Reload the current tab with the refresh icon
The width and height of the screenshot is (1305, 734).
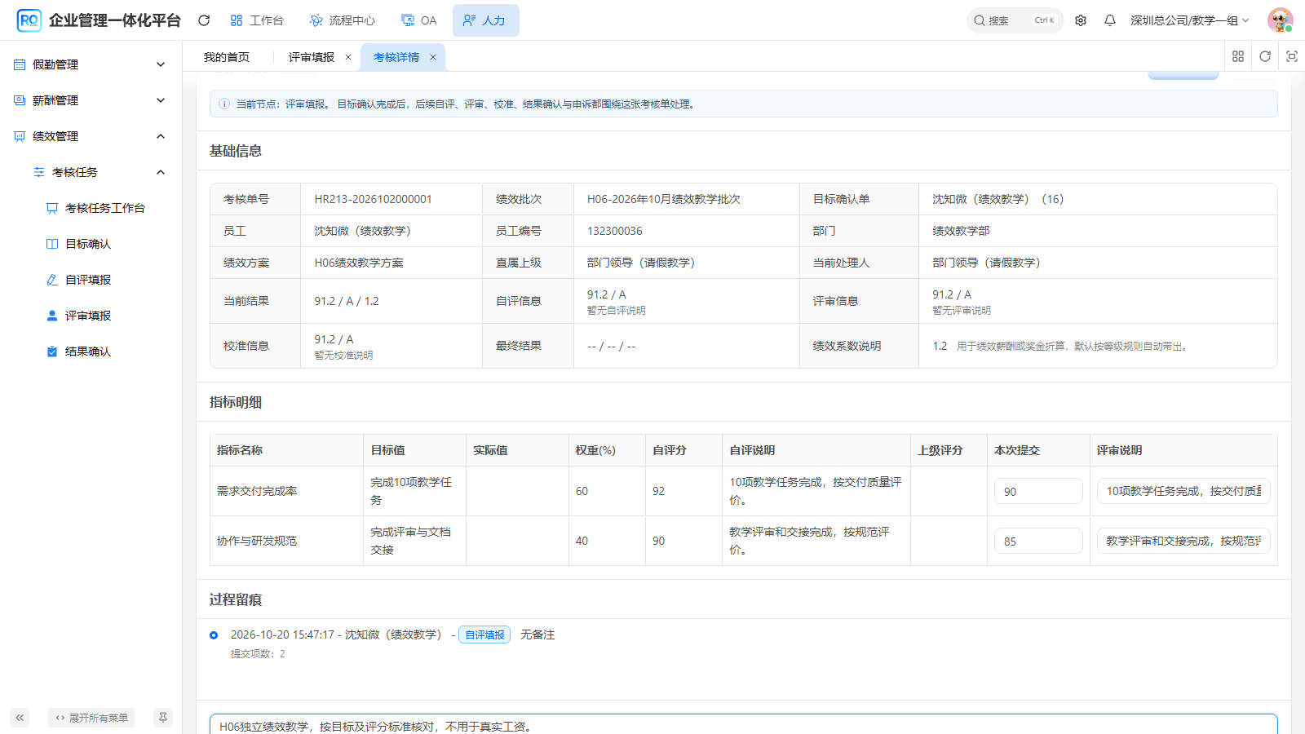[1265, 56]
